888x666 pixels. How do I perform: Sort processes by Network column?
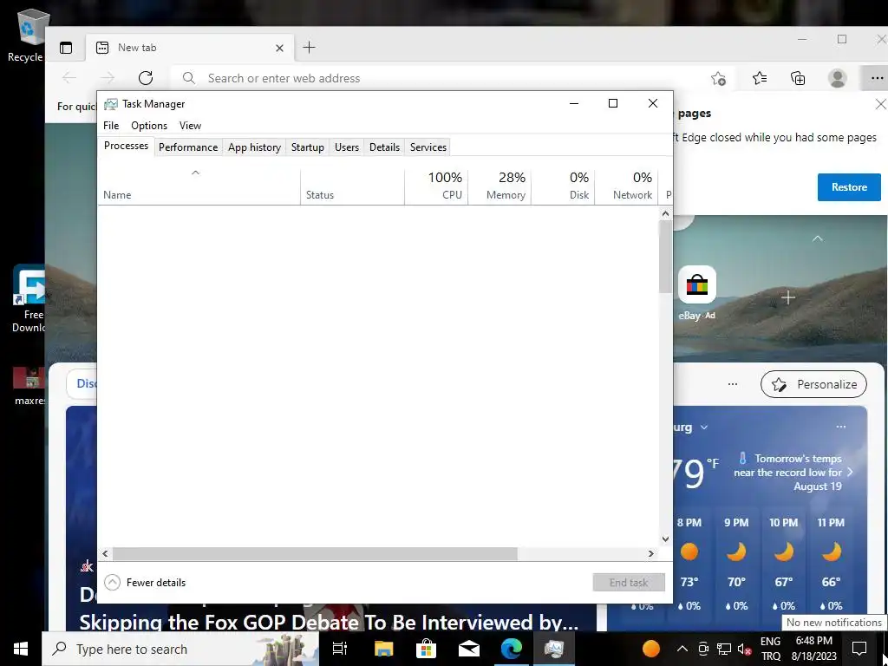[x=626, y=187]
